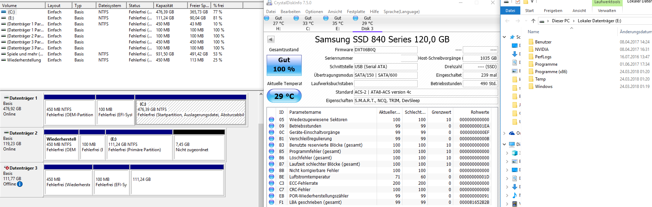652x207 pixels.
Task: Click the Datenträger 1 disk icon
Action: pos(6,98)
